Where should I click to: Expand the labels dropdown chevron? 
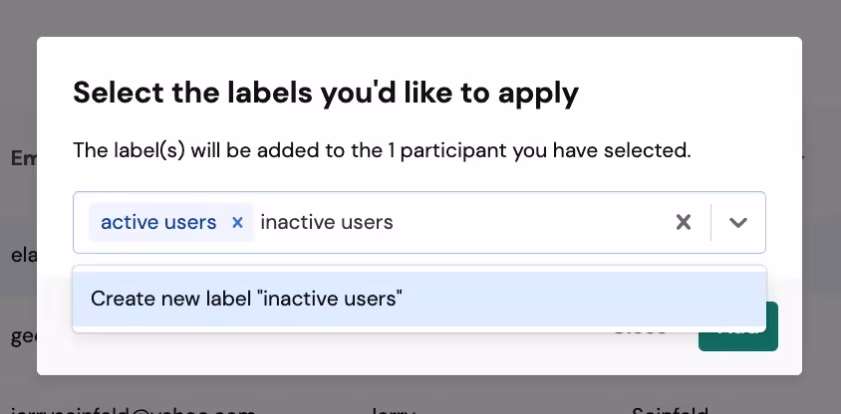tap(737, 222)
